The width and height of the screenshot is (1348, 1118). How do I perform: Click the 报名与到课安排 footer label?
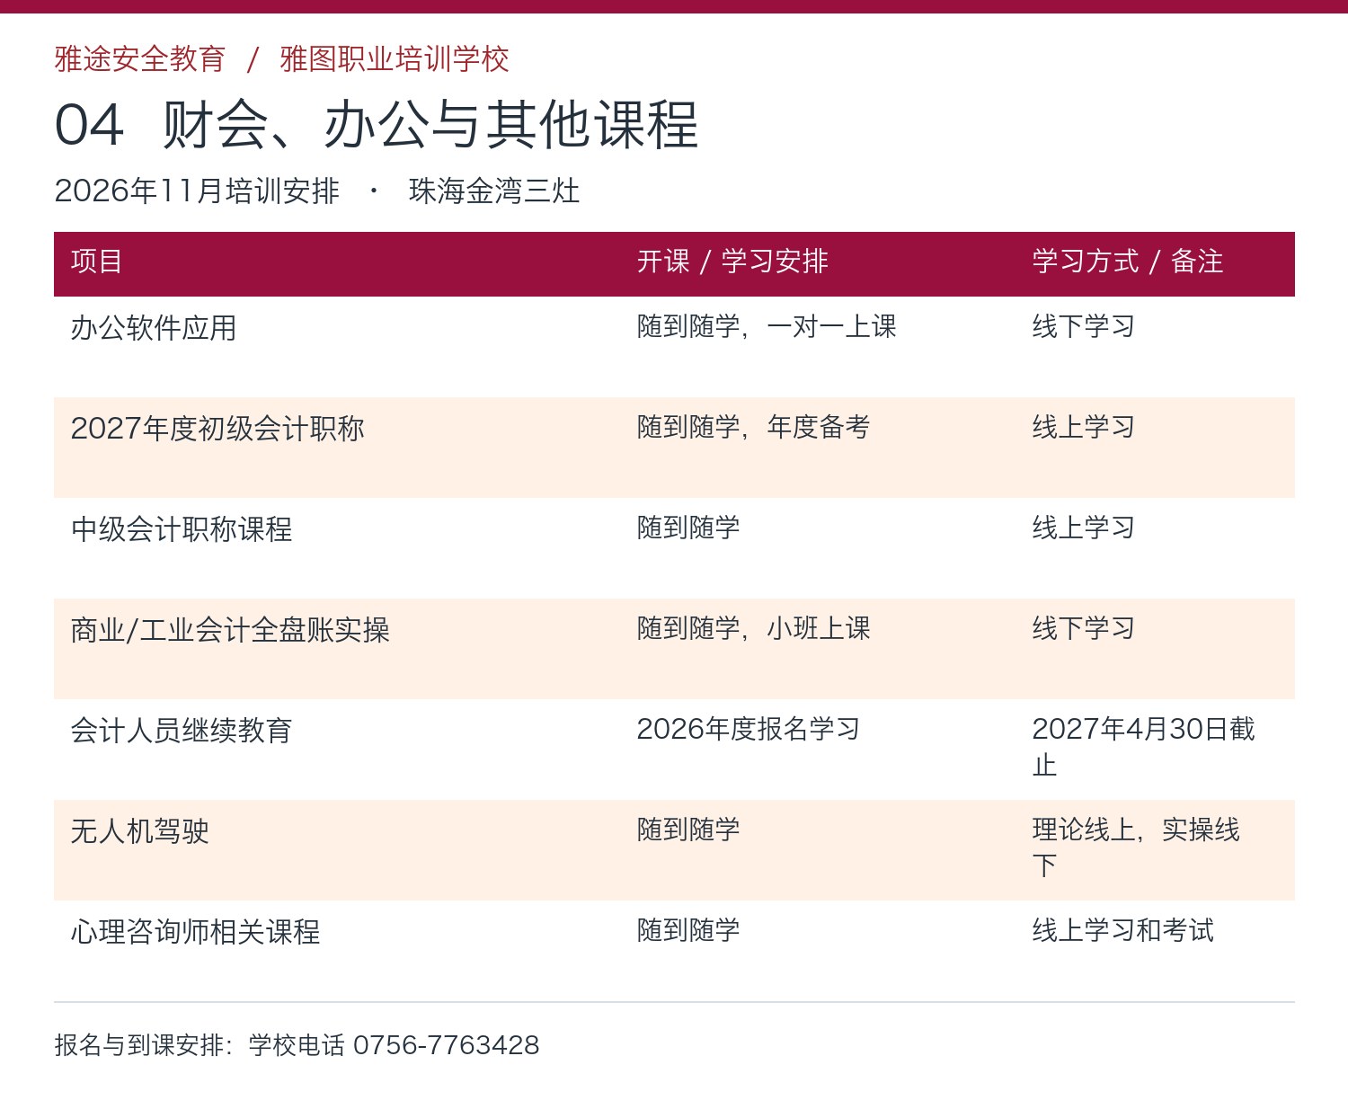tap(138, 1045)
